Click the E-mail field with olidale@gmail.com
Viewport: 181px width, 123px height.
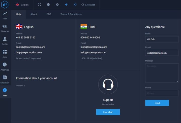coord(162,53)
